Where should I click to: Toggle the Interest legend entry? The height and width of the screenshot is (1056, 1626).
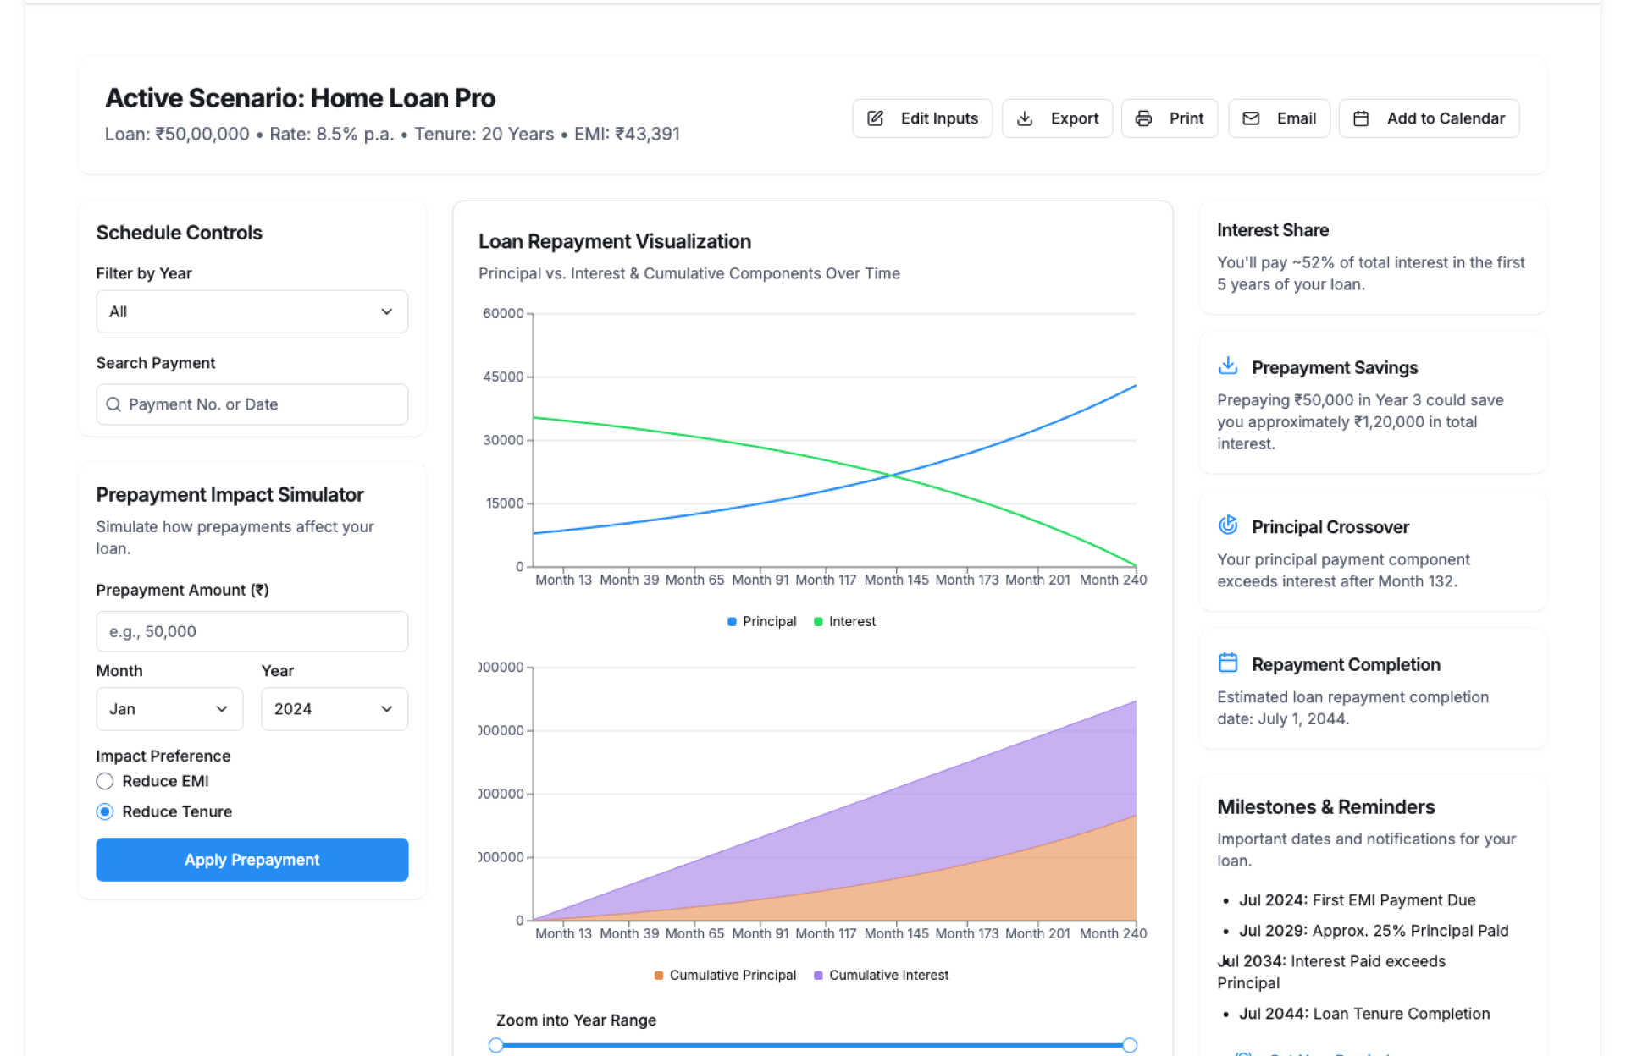(x=844, y=621)
